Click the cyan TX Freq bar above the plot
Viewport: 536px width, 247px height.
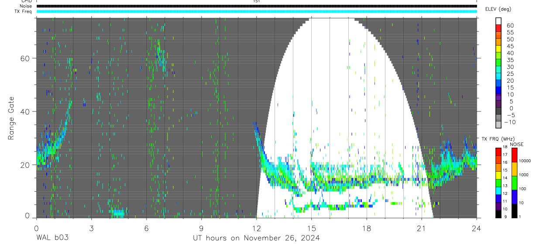pyautogui.click(x=257, y=11)
